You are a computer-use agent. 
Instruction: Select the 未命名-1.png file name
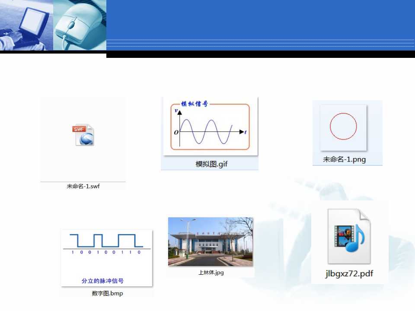coord(345,159)
